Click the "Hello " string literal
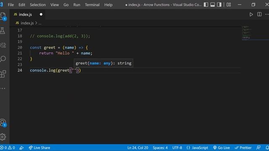 [65, 53]
